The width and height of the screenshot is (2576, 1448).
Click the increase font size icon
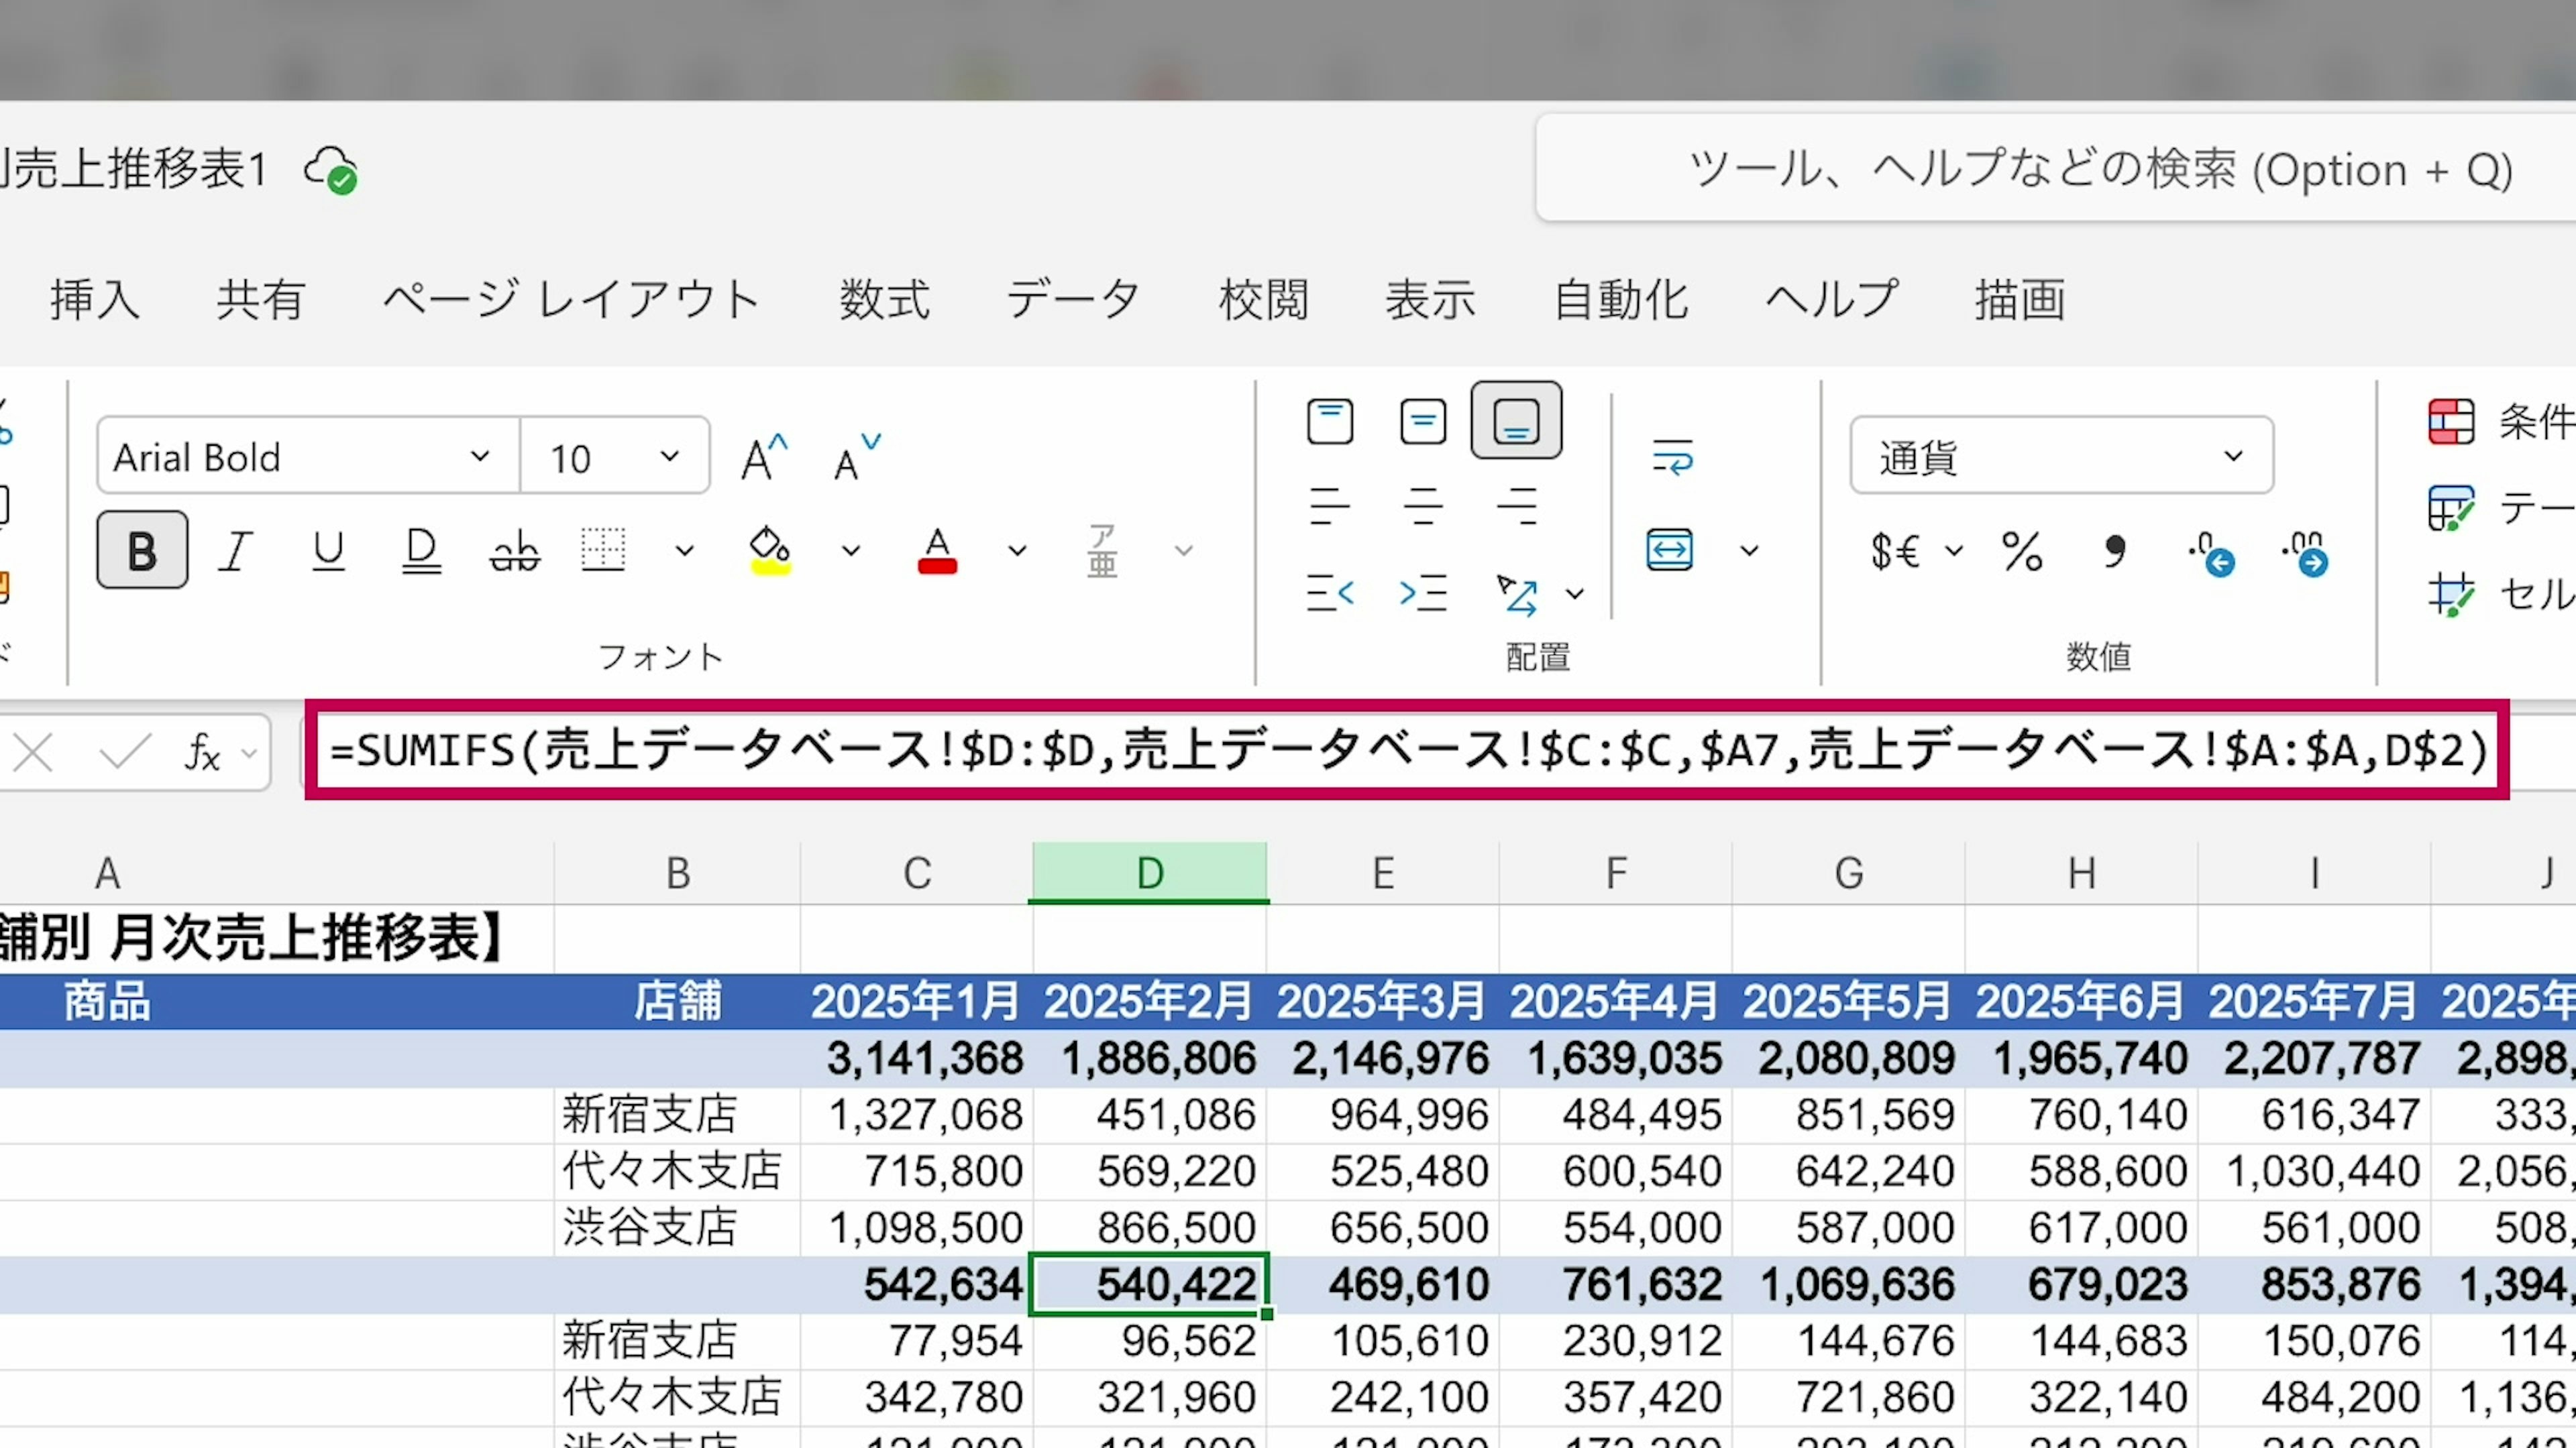point(764,458)
